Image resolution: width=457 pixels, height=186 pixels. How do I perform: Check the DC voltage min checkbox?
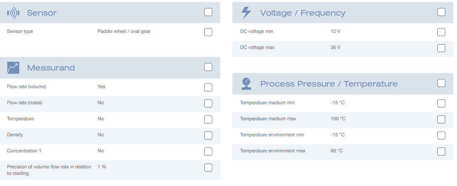pyautogui.click(x=441, y=32)
